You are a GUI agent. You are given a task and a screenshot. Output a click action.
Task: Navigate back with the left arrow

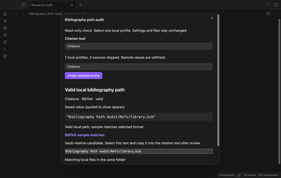point(16,14)
